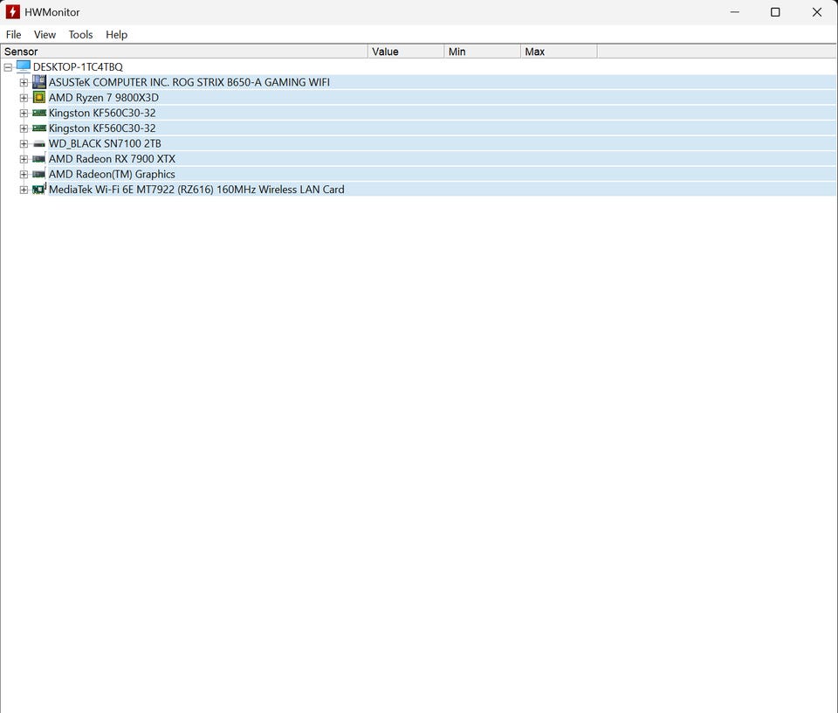This screenshot has width=838, height=713.
Task: Click the HWMonitor lightning bolt app icon
Action: (x=12, y=11)
